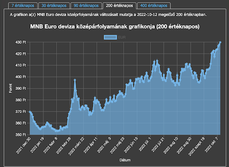Click the 2022 máj 23 date label
This screenshot has height=167, width=229.
[x=117, y=145]
